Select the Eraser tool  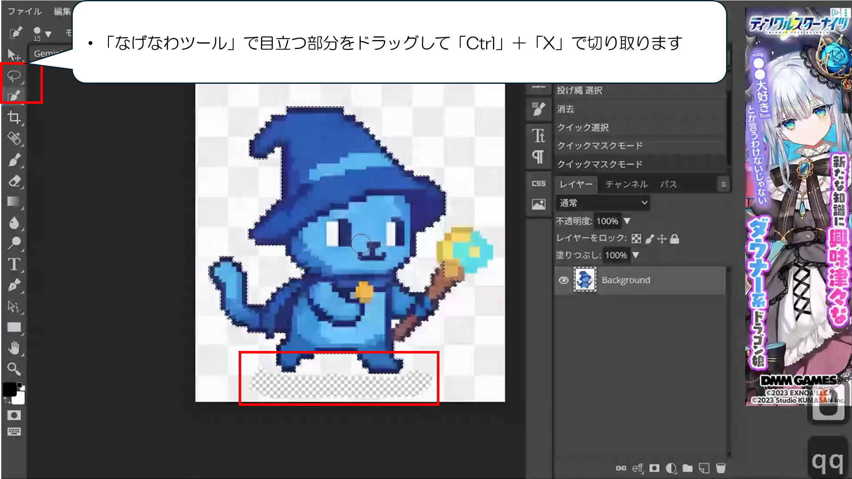pyautogui.click(x=14, y=181)
